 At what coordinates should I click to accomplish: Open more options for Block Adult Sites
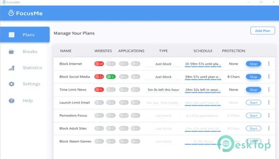pyautogui.click(x=269, y=128)
